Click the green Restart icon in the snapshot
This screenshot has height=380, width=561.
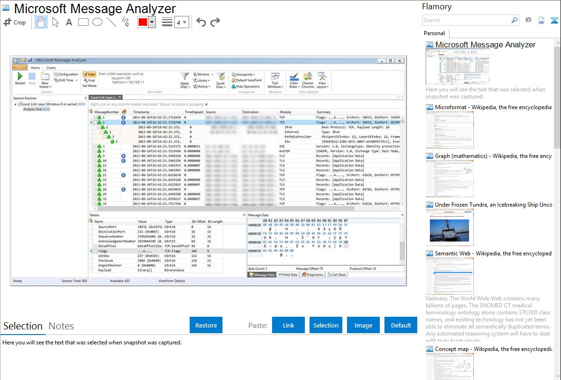click(20, 76)
